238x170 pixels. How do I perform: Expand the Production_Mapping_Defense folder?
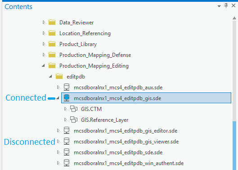pyautogui.click(x=44, y=55)
